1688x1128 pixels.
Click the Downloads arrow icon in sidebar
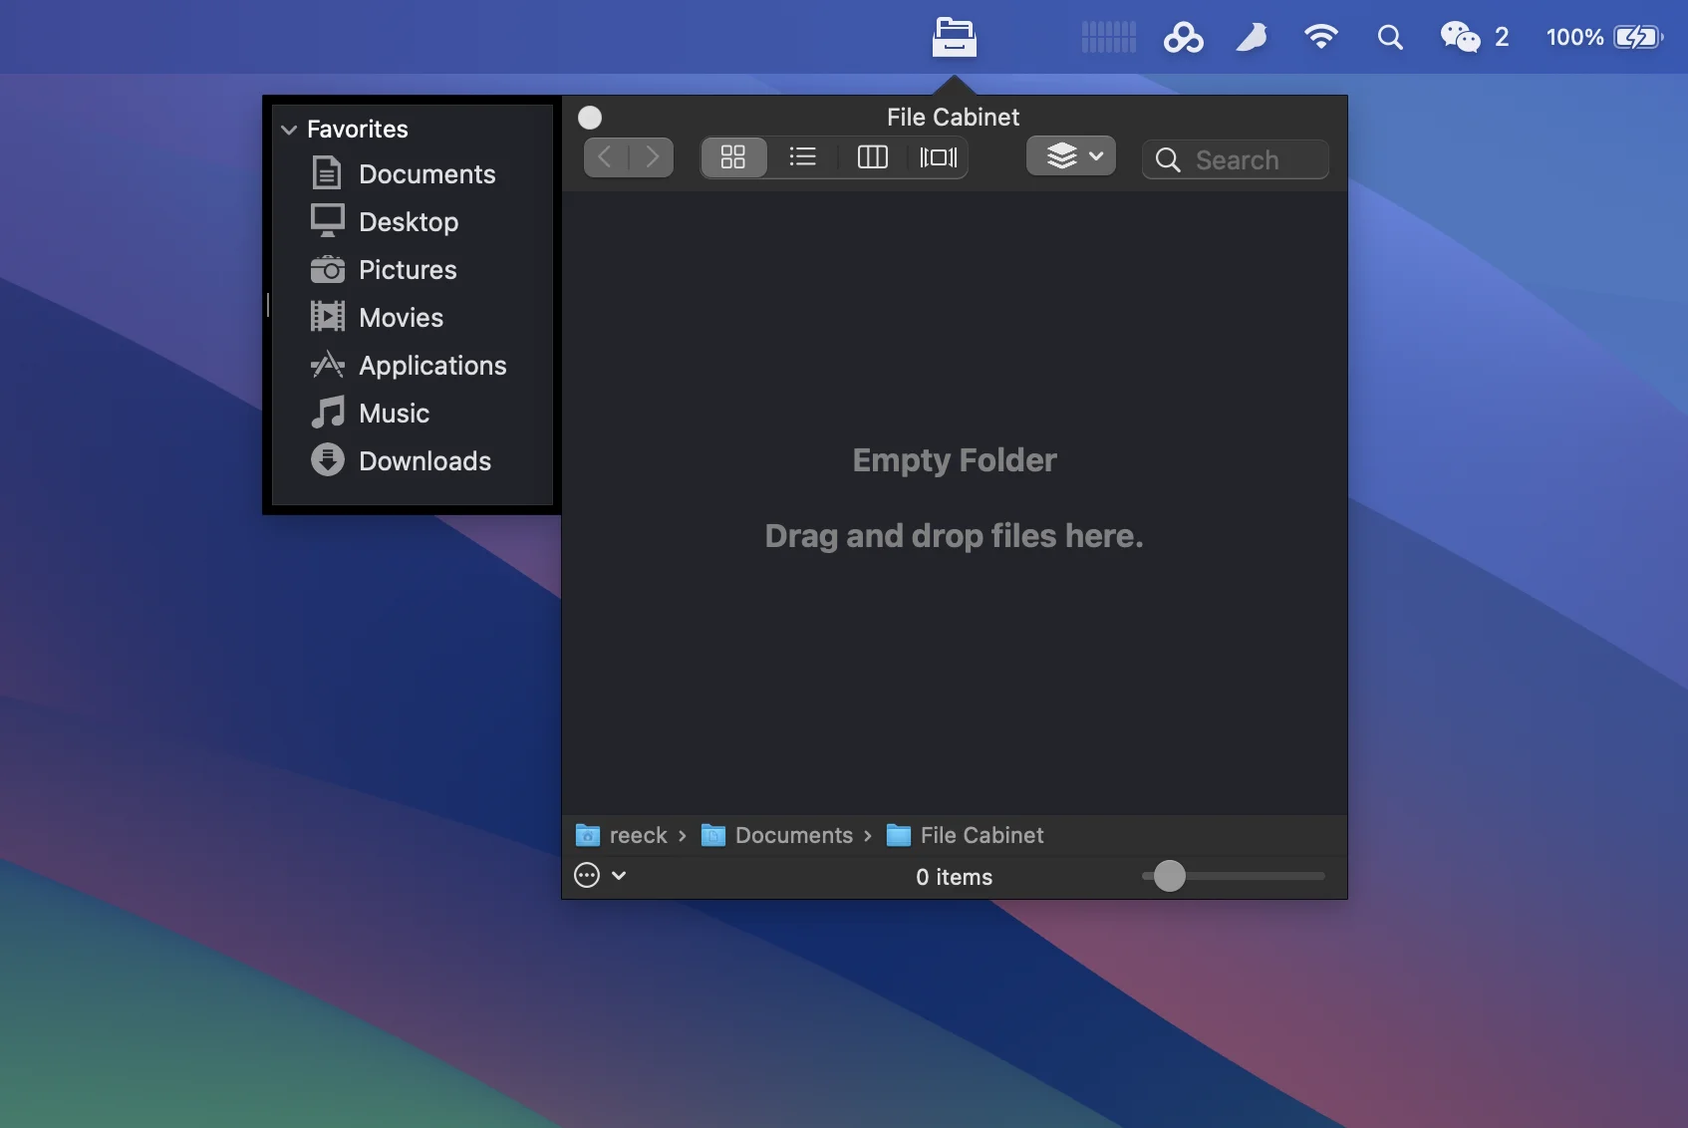[x=327, y=459]
